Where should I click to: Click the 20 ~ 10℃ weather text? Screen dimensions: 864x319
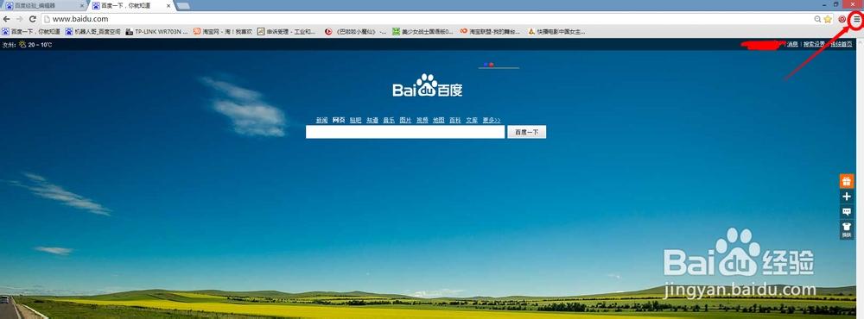click(x=40, y=44)
